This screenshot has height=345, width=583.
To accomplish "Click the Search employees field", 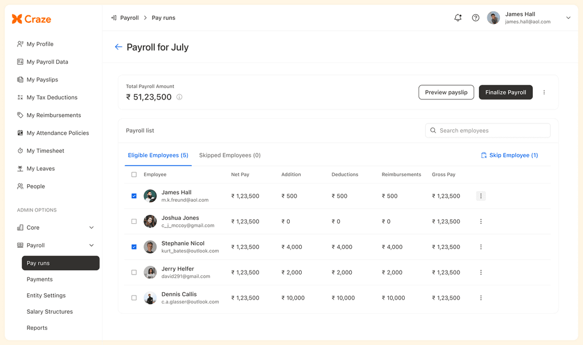I will pos(488,130).
